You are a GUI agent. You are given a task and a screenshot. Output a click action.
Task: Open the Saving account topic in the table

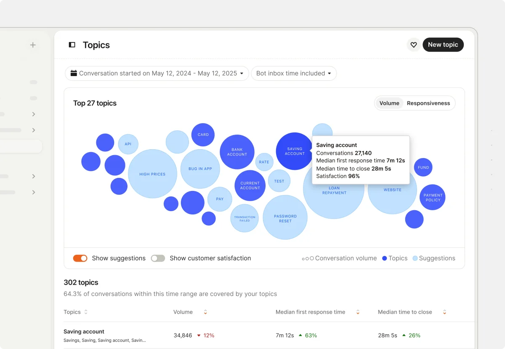[x=84, y=331]
